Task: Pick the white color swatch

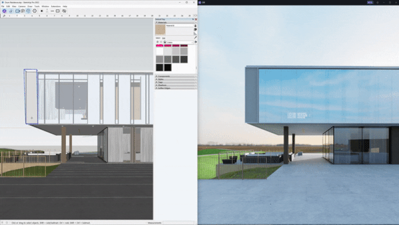Action: (x=160, y=51)
